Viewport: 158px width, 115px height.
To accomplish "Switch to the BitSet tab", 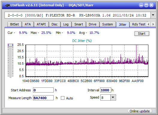I will [14, 24].
